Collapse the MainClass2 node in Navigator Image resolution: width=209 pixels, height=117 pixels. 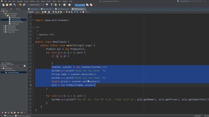tap(1, 68)
